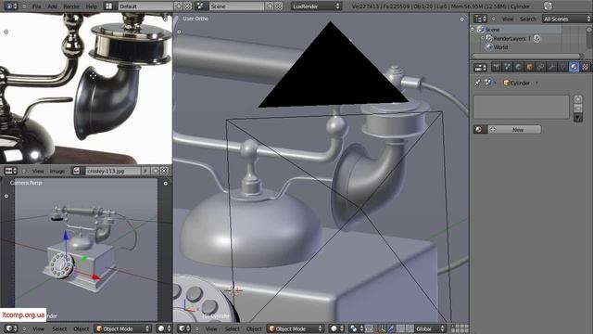Select the Material properties tab
The image size is (593, 334).
(x=574, y=67)
